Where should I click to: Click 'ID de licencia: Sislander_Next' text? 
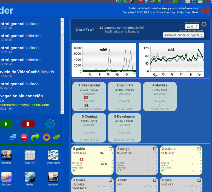(177, 12)
